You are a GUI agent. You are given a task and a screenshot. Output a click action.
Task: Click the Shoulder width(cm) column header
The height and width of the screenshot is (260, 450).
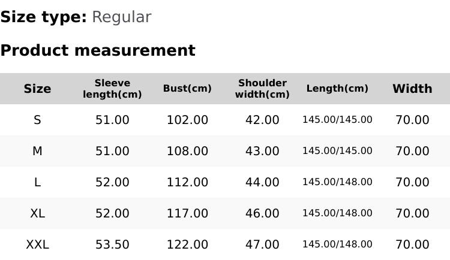(262, 89)
